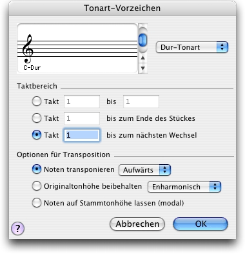
Task: Click the bis end measure field
Action: (x=141, y=101)
